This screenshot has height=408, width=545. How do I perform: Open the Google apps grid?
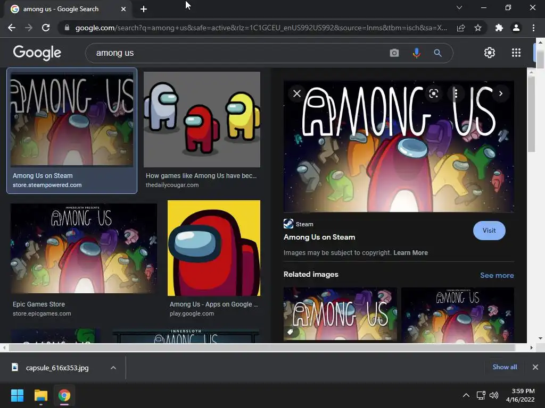[x=516, y=53]
